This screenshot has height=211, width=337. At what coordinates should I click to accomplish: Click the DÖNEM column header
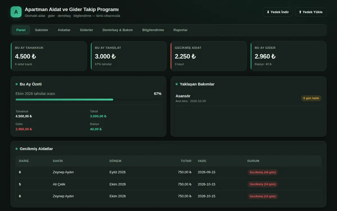115,161
